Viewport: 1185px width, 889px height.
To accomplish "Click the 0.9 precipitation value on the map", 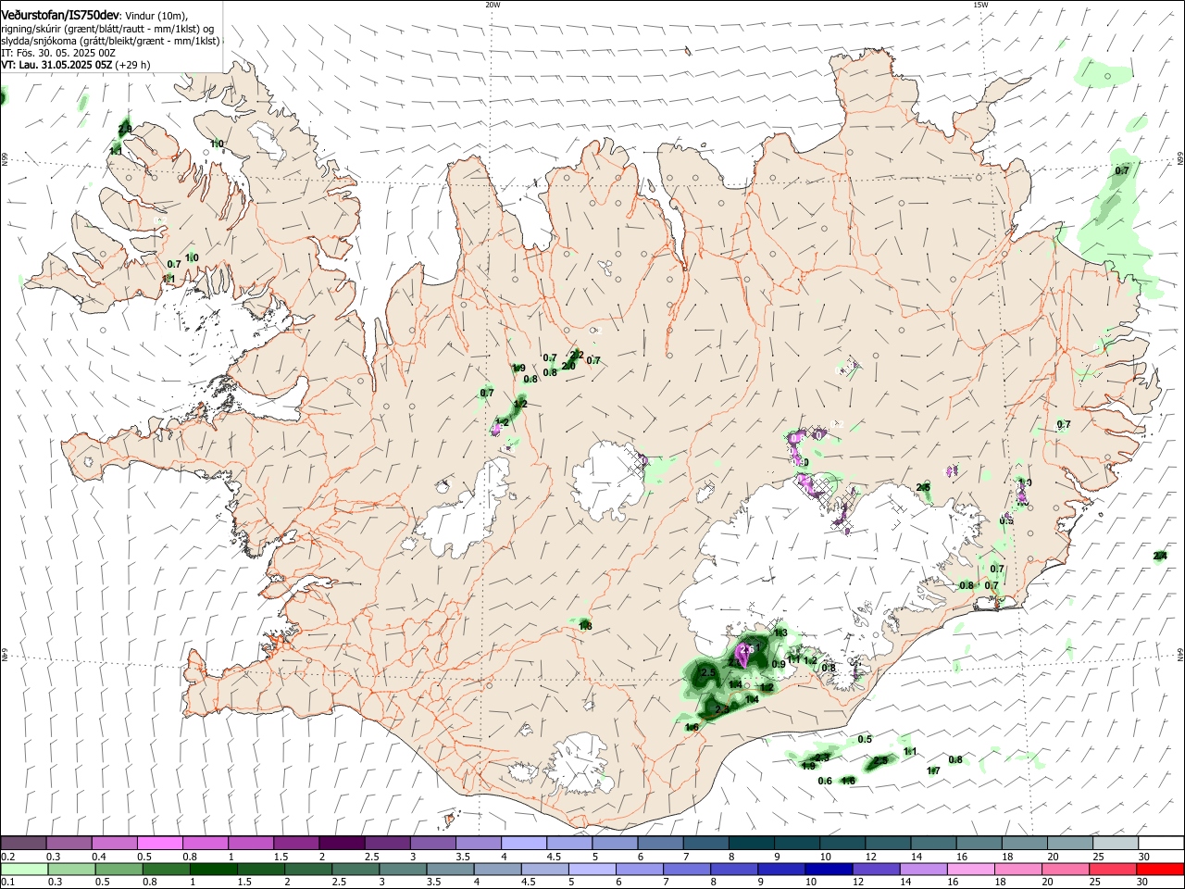I will [x=779, y=664].
